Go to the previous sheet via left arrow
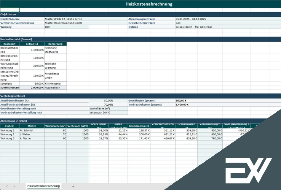The width and height of the screenshot is (281, 190). pos(7,186)
